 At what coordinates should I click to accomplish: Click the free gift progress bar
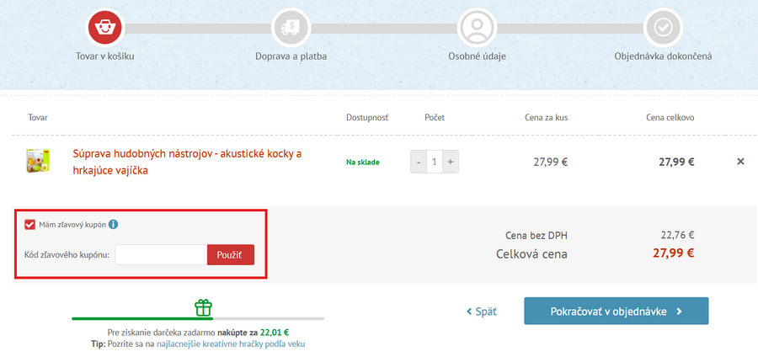pos(198,319)
